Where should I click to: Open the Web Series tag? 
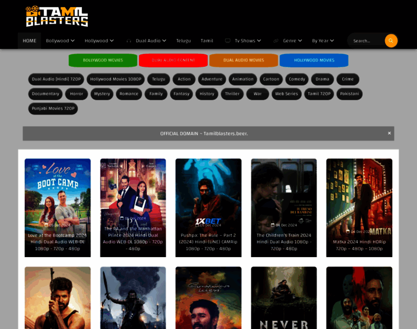click(x=286, y=94)
